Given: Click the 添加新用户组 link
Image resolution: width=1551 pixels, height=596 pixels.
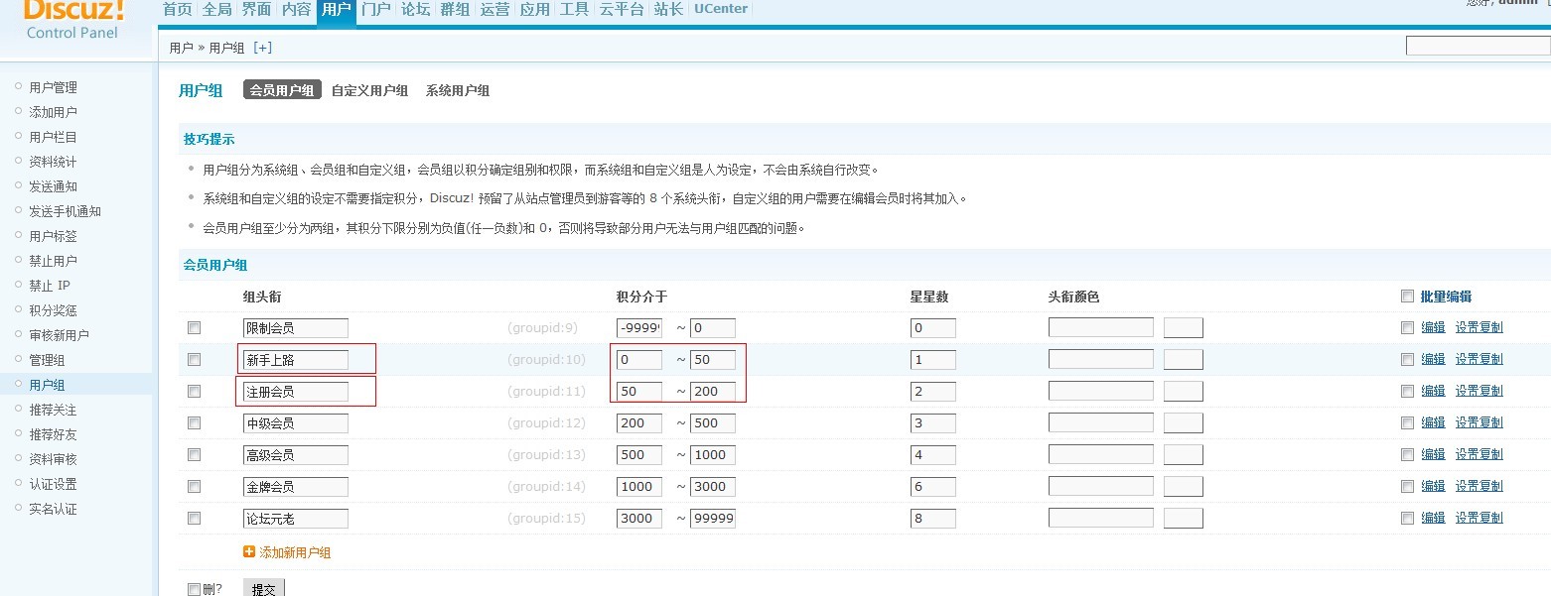Looking at the screenshot, I should click(295, 552).
